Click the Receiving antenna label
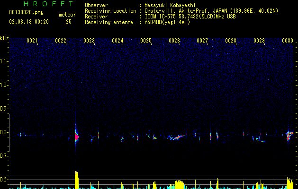 (109, 22)
